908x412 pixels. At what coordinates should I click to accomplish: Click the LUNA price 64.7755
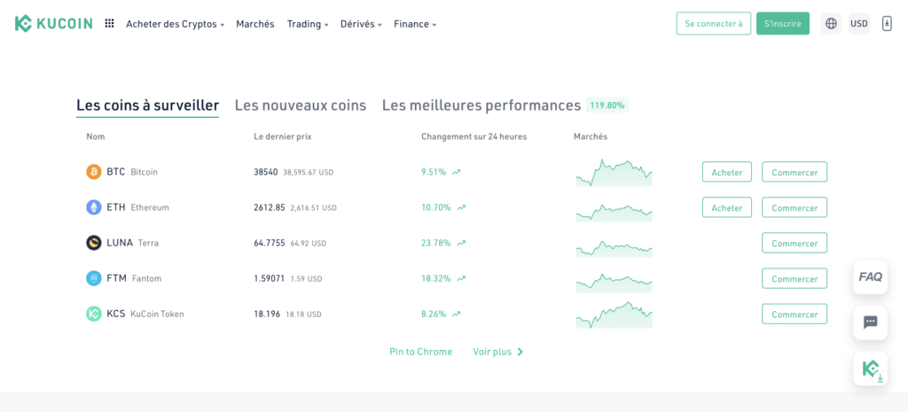coord(270,243)
